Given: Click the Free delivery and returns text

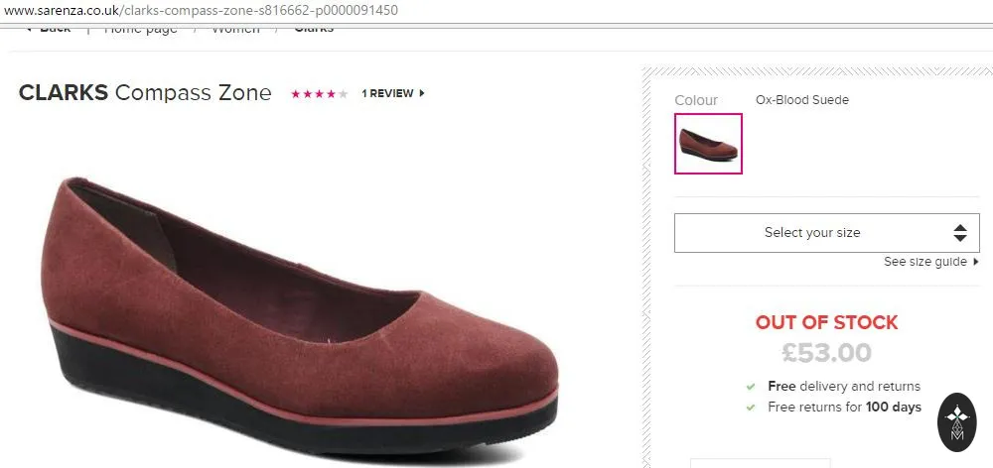Looking at the screenshot, I should click(x=844, y=387).
